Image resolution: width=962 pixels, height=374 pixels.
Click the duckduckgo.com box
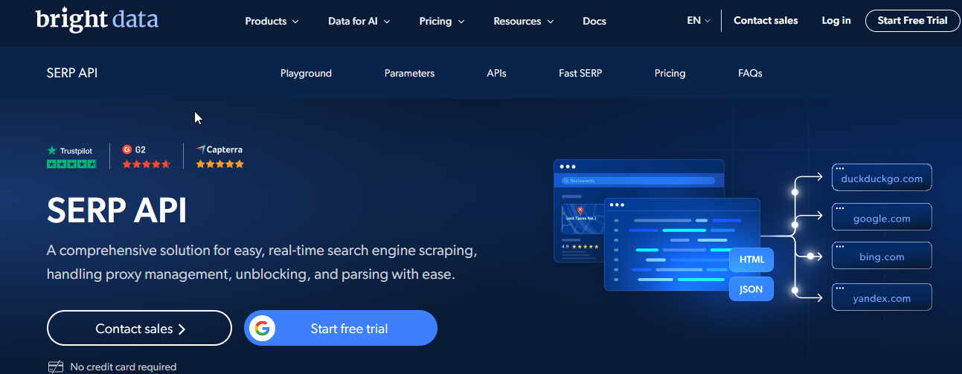[x=882, y=178]
